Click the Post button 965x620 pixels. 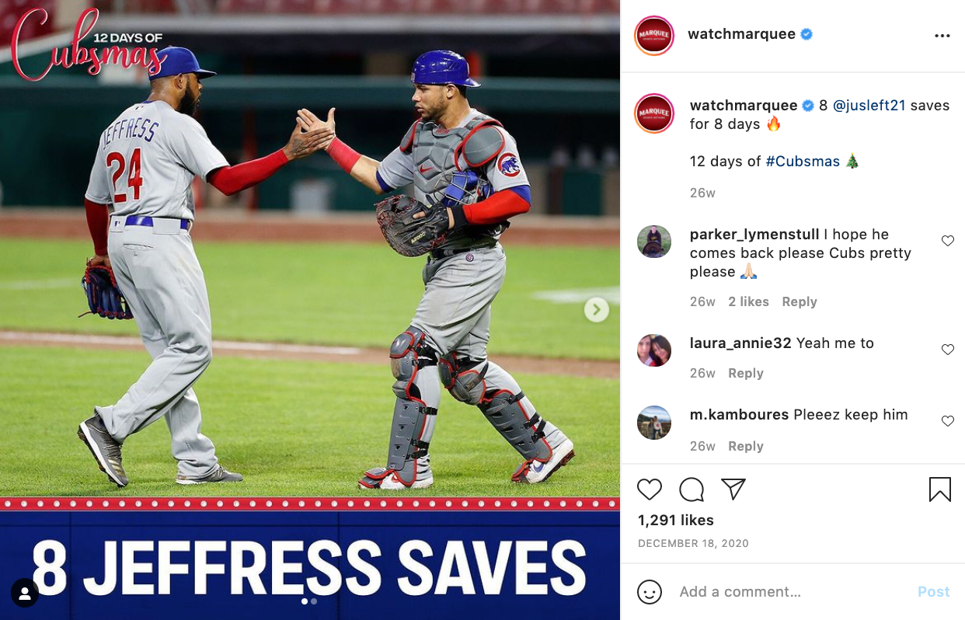pyautogui.click(x=934, y=592)
